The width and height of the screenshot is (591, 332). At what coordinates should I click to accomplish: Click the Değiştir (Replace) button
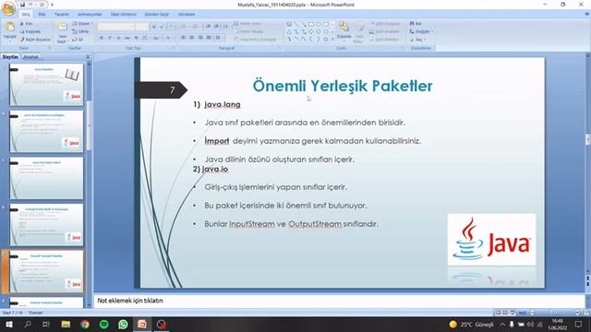pyautogui.click(x=421, y=31)
